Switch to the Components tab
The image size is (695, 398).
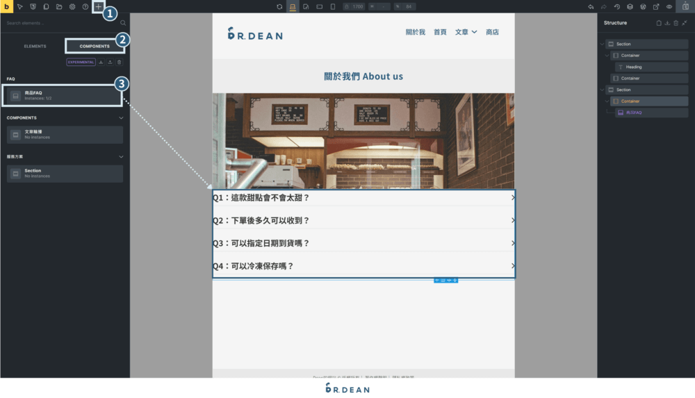click(x=95, y=46)
